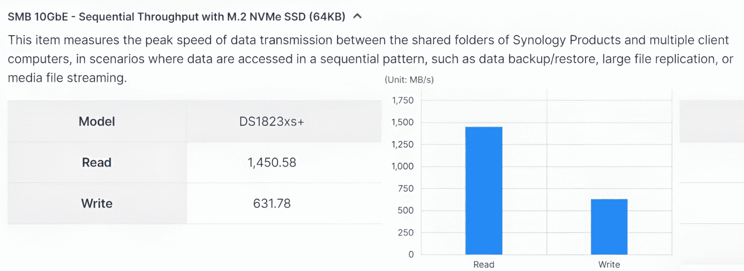Click the Read row label

[97, 162]
